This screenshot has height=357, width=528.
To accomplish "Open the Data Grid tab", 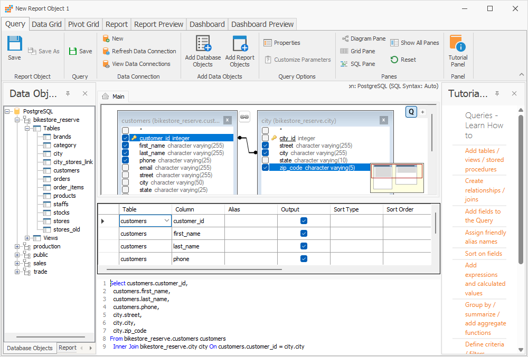I will (x=48, y=24).
